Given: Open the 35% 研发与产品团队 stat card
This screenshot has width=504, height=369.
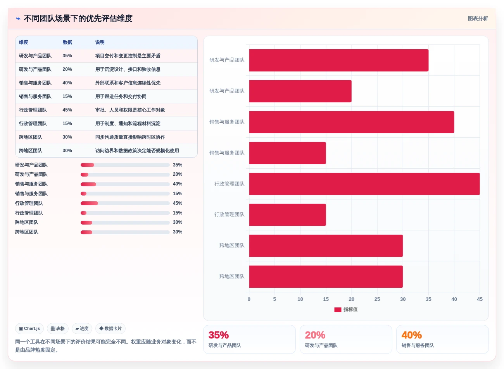Looking at the screenshot, I should click(249, 339).
